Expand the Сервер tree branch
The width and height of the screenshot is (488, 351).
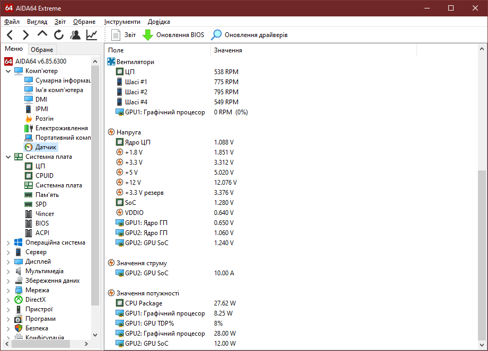point(8,253)
